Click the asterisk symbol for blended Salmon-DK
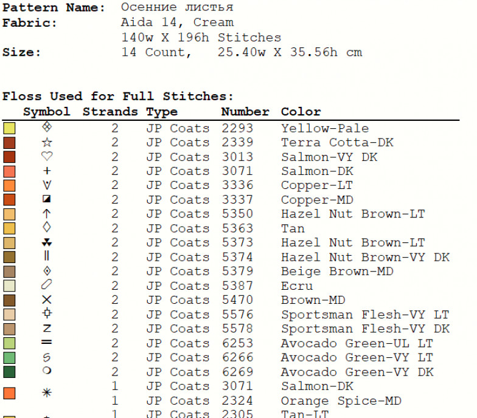The width and height of the screenshot is (477, 418). pos(46,392)
